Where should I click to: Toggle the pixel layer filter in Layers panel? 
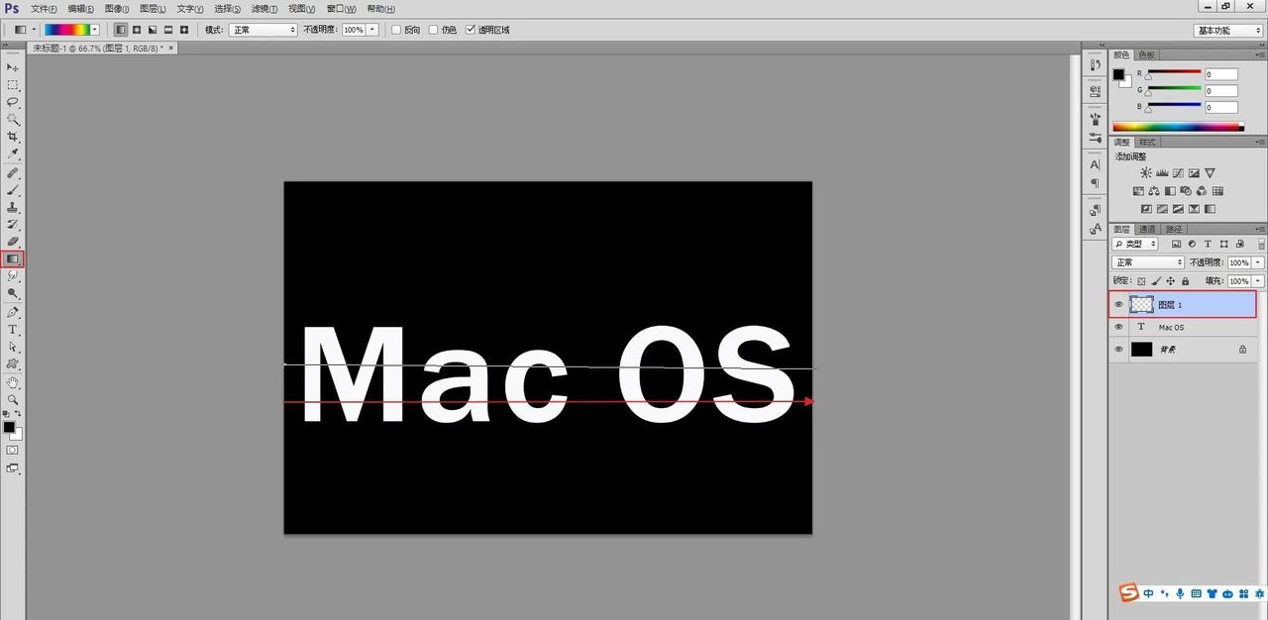(x=1176, y=244)
